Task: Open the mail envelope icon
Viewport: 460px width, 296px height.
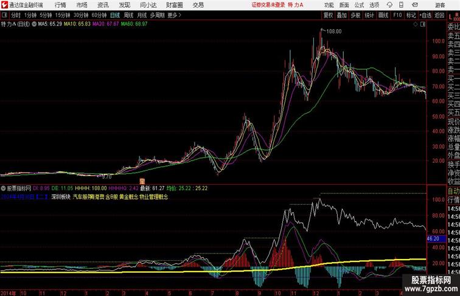Action: 415,5
